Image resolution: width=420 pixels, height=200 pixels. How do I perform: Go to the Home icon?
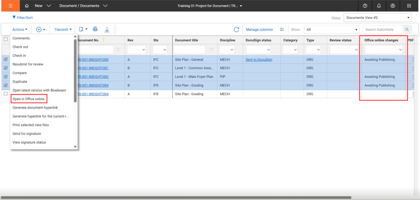27,6
